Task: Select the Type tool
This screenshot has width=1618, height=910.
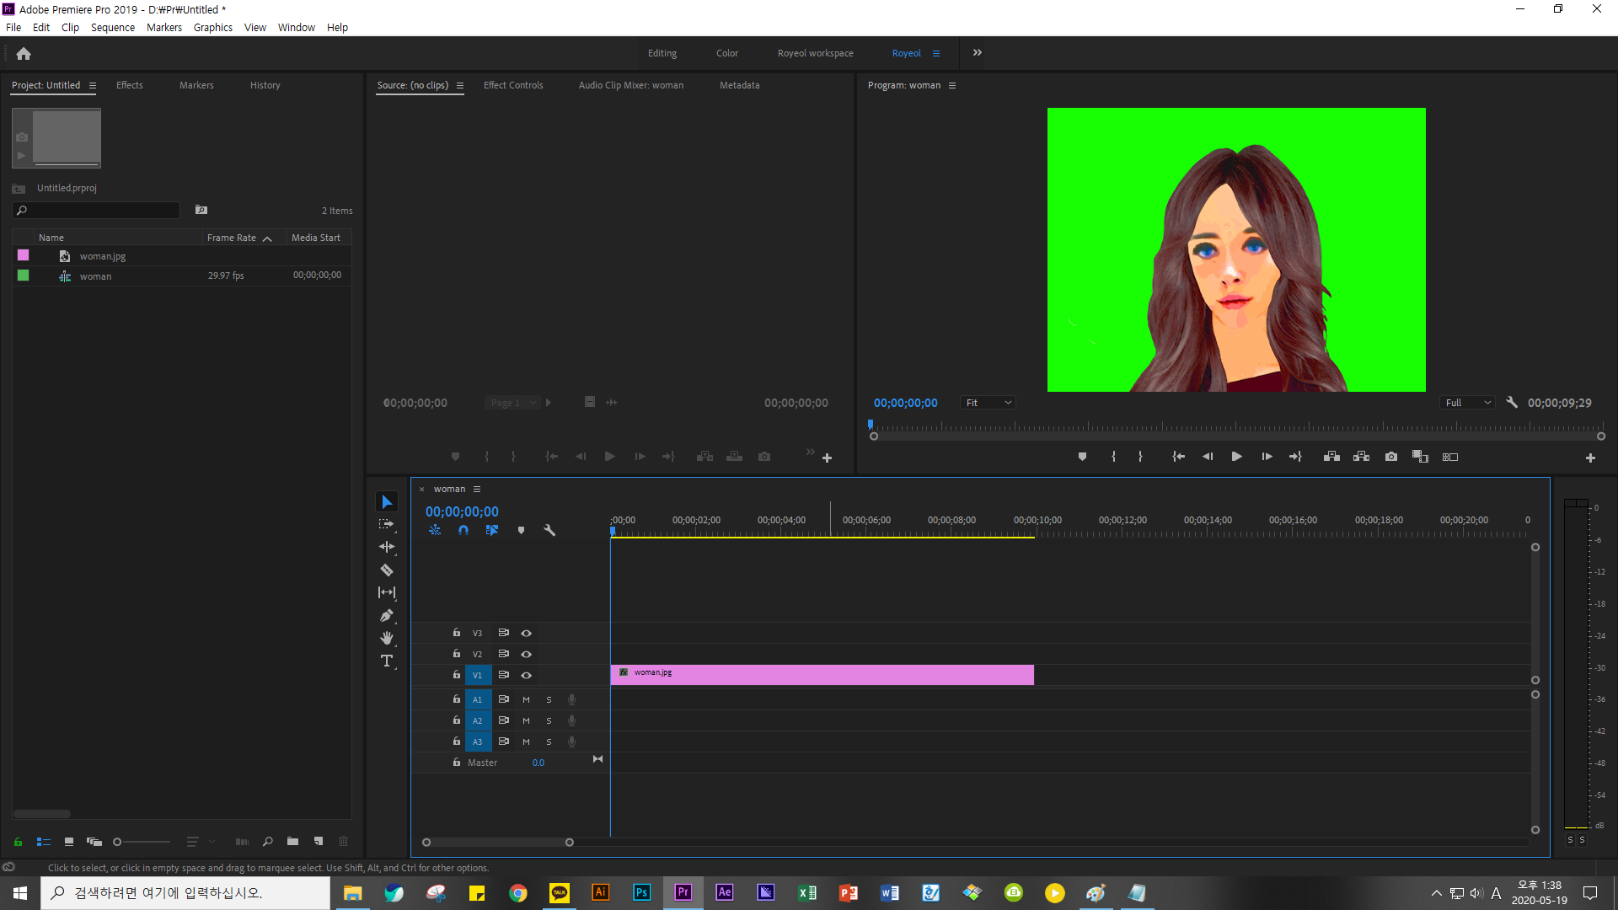Action: (x=387, y=661)
